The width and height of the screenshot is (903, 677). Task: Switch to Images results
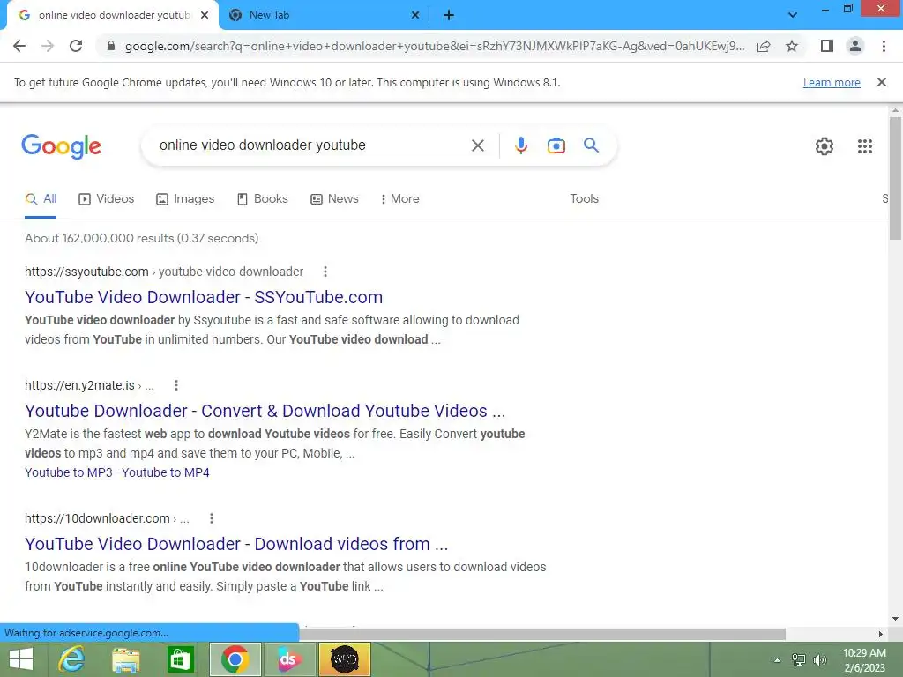185,198
